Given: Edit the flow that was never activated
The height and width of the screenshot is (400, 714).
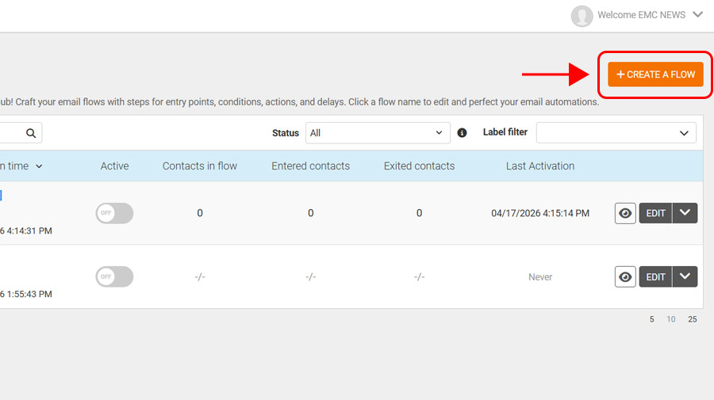Looking at the screenshot, I should point(655,277).
